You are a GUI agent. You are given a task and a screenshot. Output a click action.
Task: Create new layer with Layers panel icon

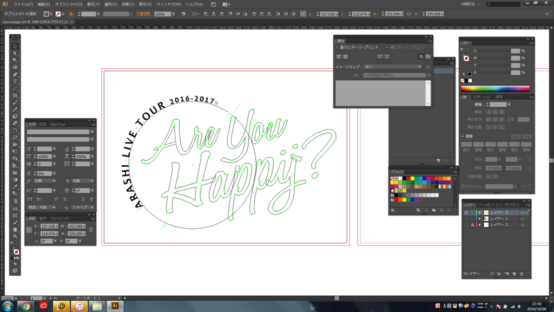pos(514,274)
